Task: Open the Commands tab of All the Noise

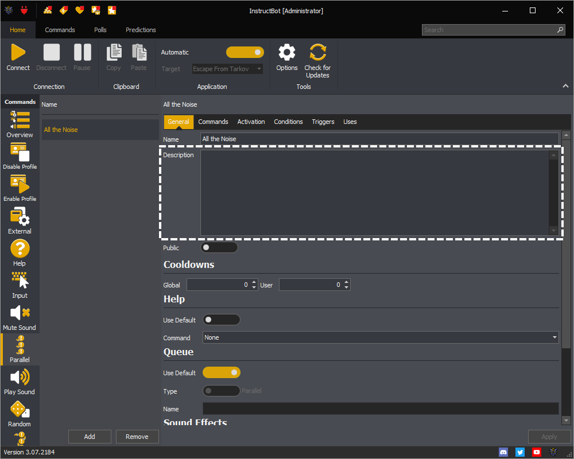Action: point(213,122)
